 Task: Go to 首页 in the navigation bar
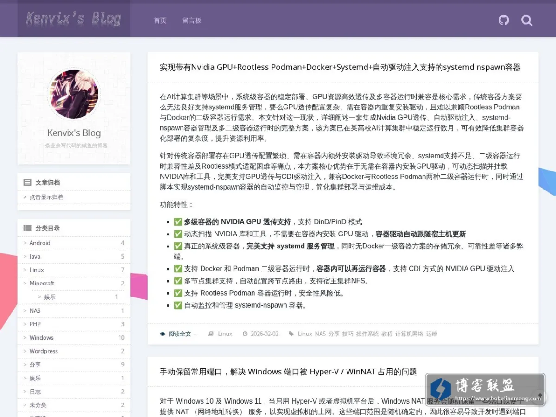pyautogui.click(x=160, y=20)
